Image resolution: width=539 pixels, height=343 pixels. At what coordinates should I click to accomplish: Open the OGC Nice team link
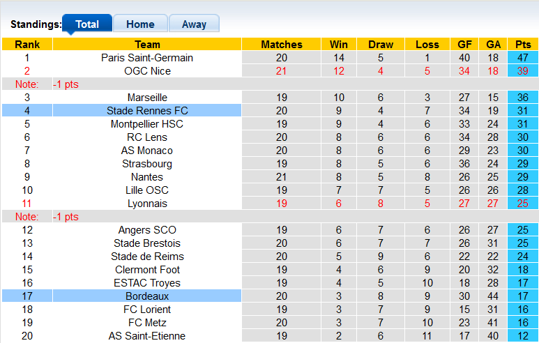[147, 71]
